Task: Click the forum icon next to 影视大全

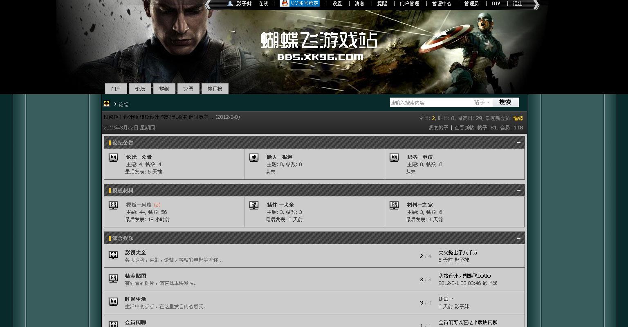Action: pos(113,255)
